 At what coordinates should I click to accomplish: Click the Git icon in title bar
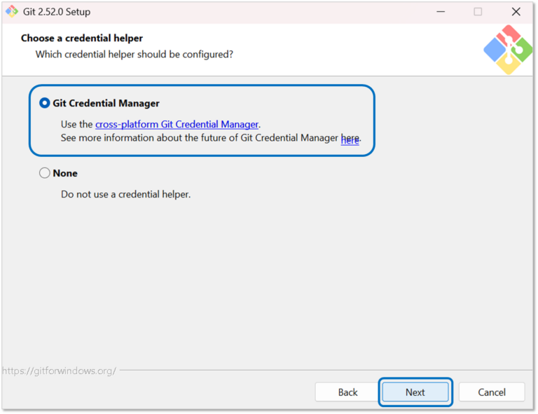[x=12, y=12]
